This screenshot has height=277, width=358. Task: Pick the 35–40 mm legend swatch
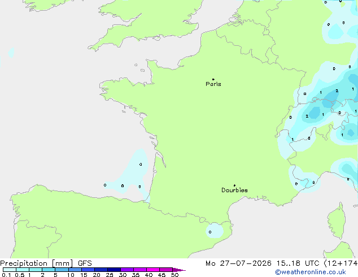point(140,270)
